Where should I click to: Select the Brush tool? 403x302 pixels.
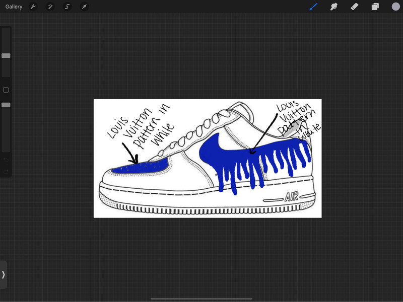(x=313, y=7)
